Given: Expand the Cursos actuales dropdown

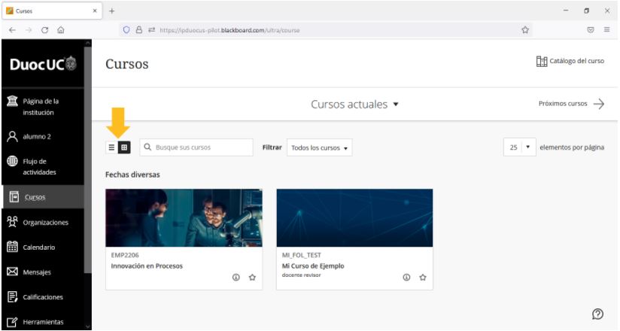Looking at the screenshot, I should pyautogui.click(x=354, y=104).
